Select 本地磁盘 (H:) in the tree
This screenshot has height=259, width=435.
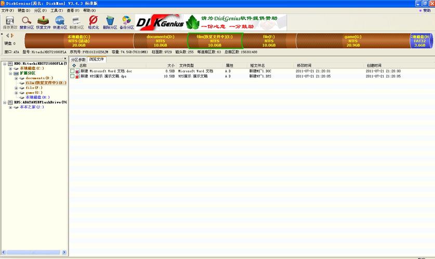pyautogui.click(x=38, y=97)
